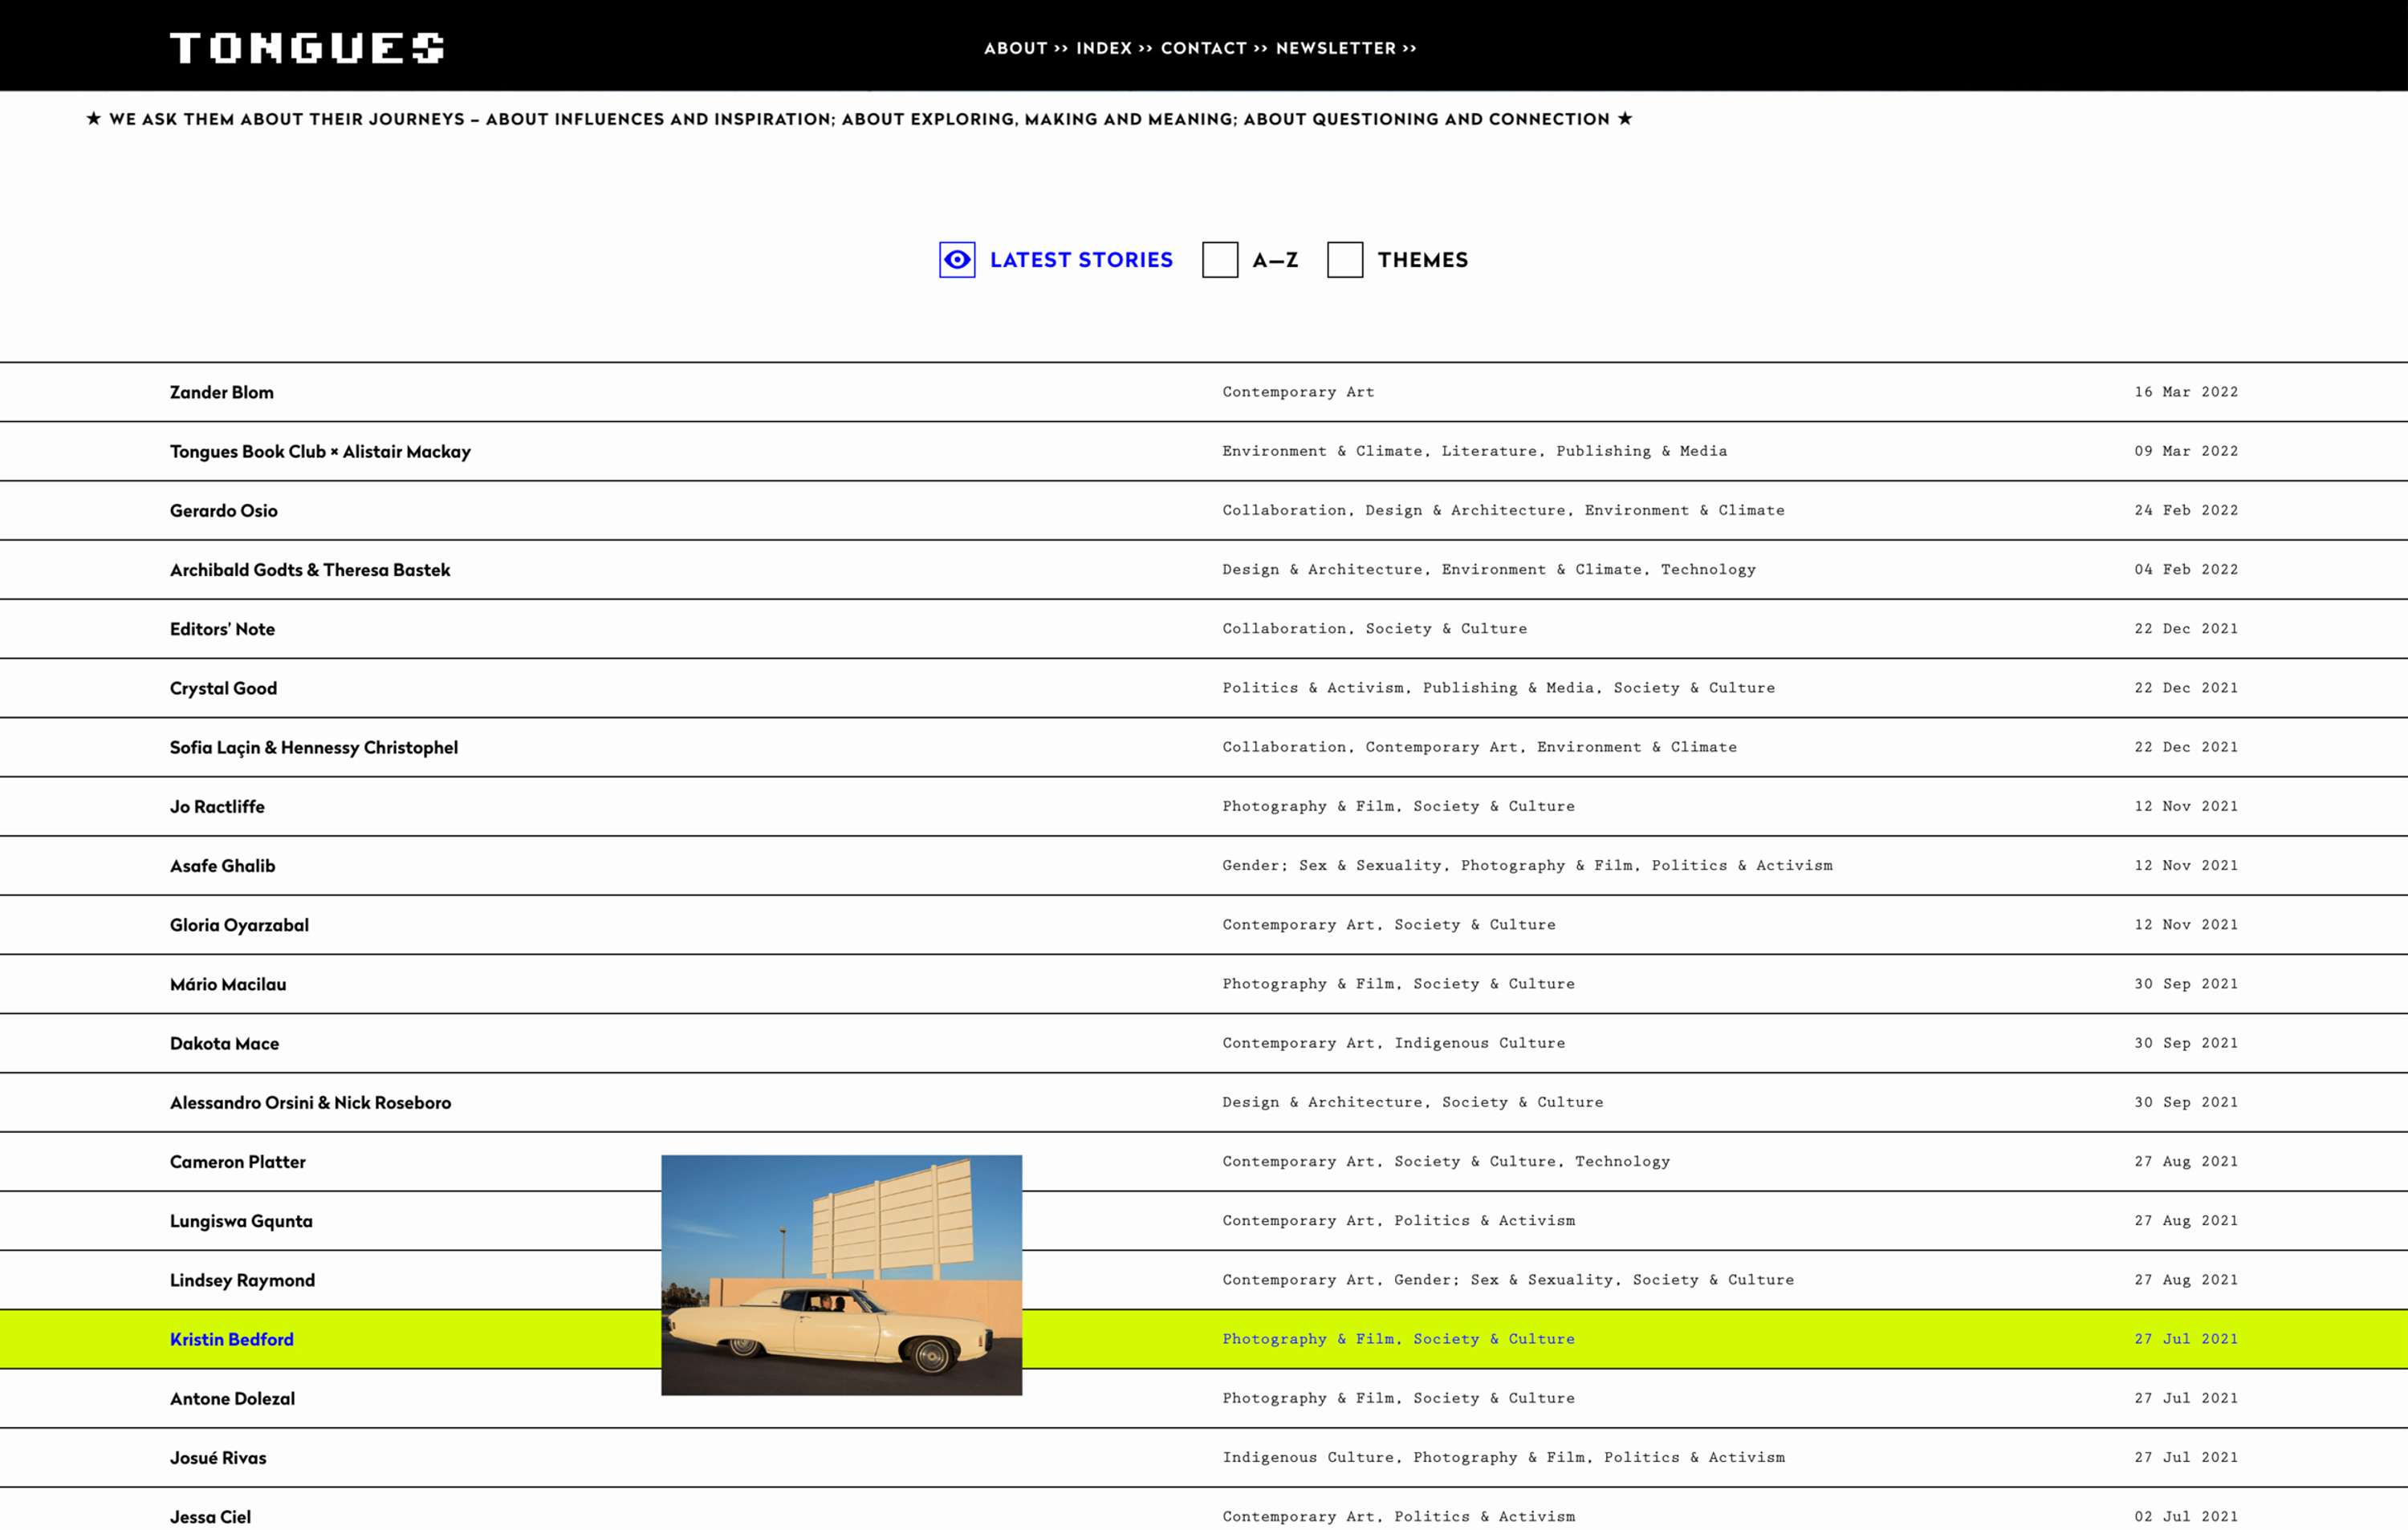Select the Latest Stories label
The height and width of the screenshot is (1530, 2408).
pyautogui.click(x=1081, y=260)
